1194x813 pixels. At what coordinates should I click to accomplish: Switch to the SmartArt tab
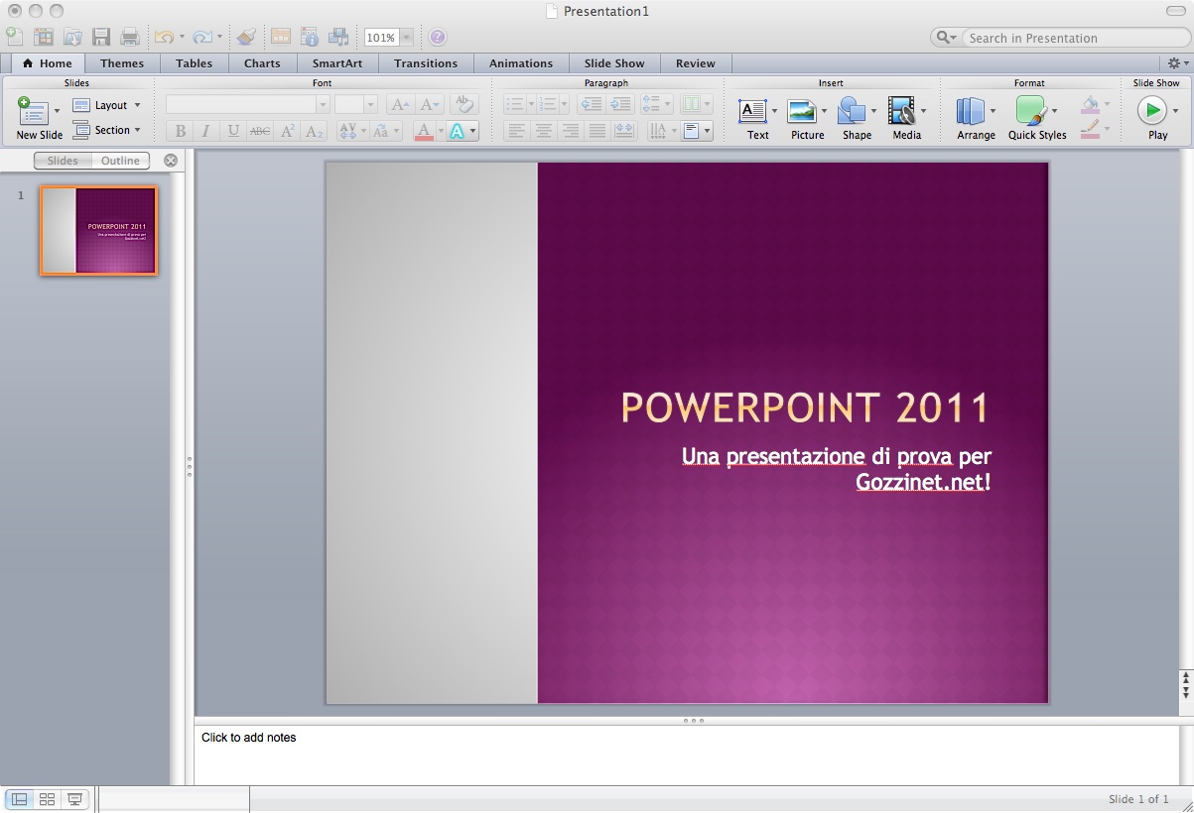click(336, 63)
